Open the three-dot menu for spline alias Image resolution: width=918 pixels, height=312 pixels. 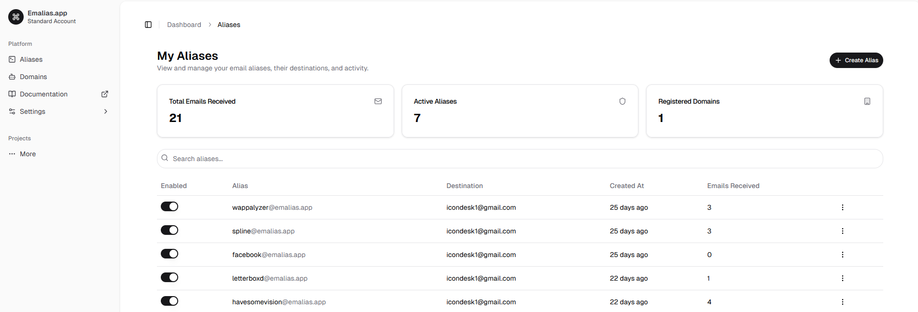point(842,231)
